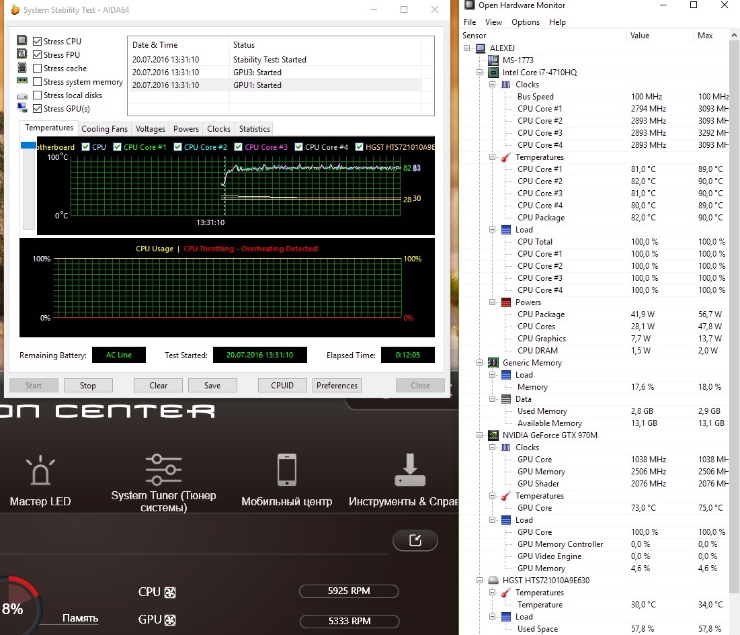Switch to the Cooling Fans tab
Image resolution: width=740 pixels, height=635 pixels.
point(104,129)
